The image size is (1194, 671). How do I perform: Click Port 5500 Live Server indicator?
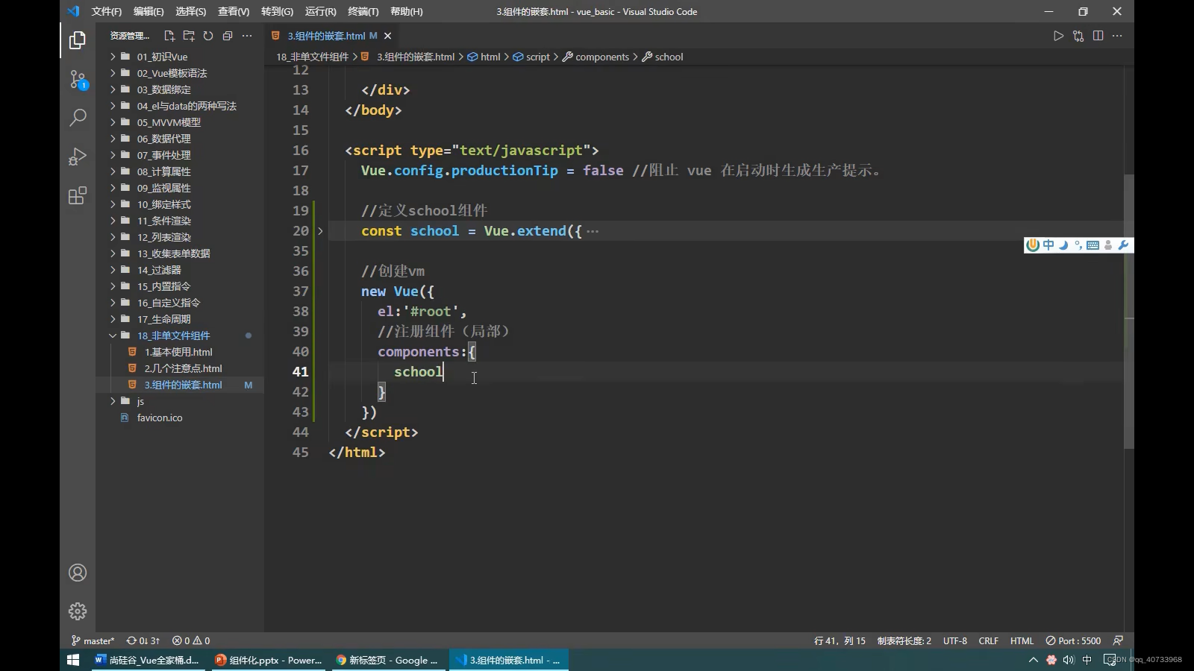[x=1073, y=640]
